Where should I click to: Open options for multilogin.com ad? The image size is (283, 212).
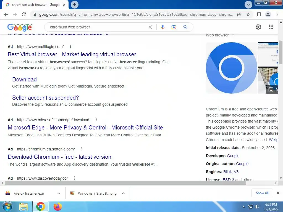(70, 46)
